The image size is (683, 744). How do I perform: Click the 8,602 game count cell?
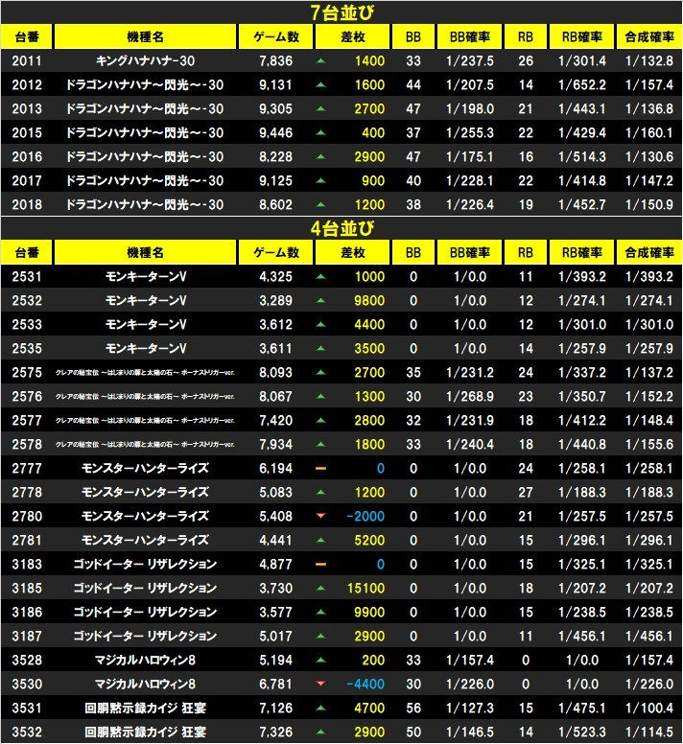pos(275,204)
